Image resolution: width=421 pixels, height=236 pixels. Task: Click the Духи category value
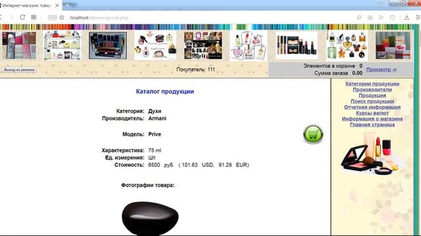(x=155, y=111)
